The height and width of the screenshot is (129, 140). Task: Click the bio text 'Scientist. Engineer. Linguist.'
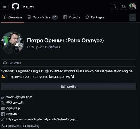[23, 71]
